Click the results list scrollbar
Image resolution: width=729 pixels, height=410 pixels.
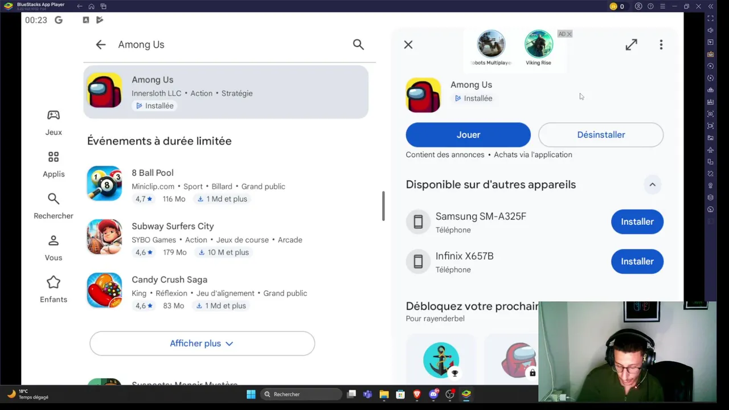click(383, 206)
